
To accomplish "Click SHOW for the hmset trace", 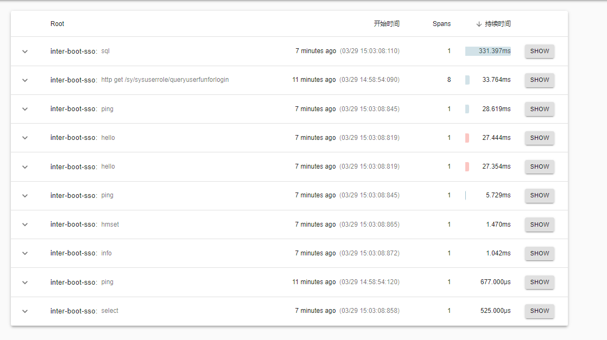I will 539,224.
